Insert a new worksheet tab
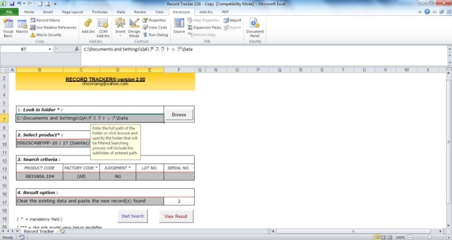The height and width of the screenshot is (240, 452). pyautogui.click(x=62, y=231)
